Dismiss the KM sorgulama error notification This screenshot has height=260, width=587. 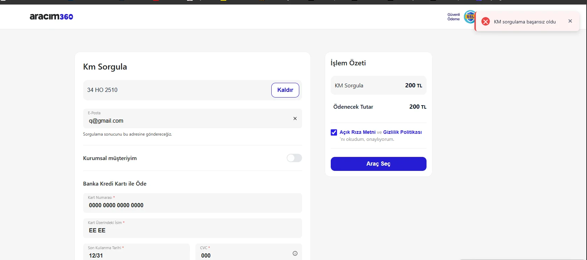pos(570,21)
